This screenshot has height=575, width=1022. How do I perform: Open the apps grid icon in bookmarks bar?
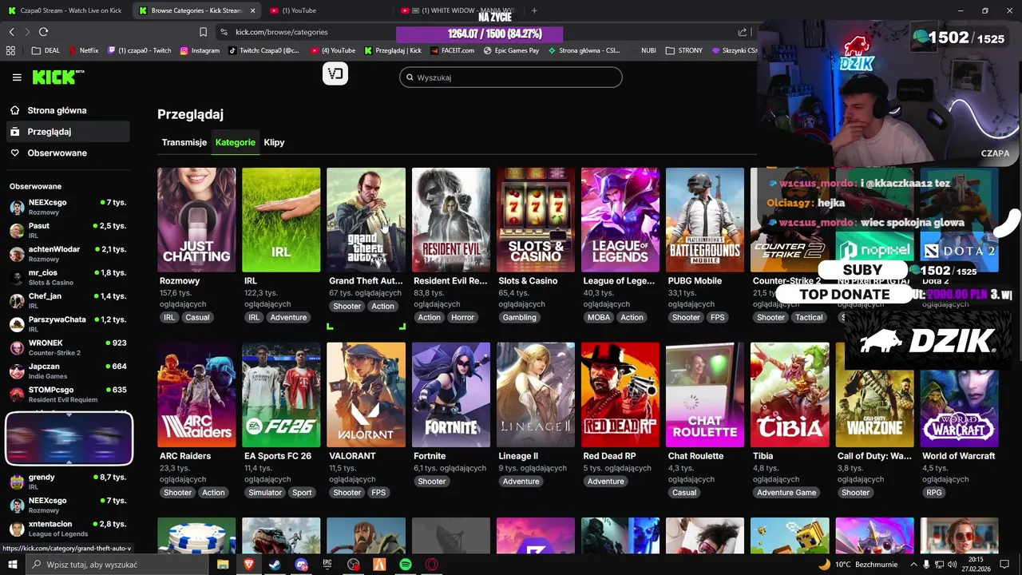coord(10,50)
